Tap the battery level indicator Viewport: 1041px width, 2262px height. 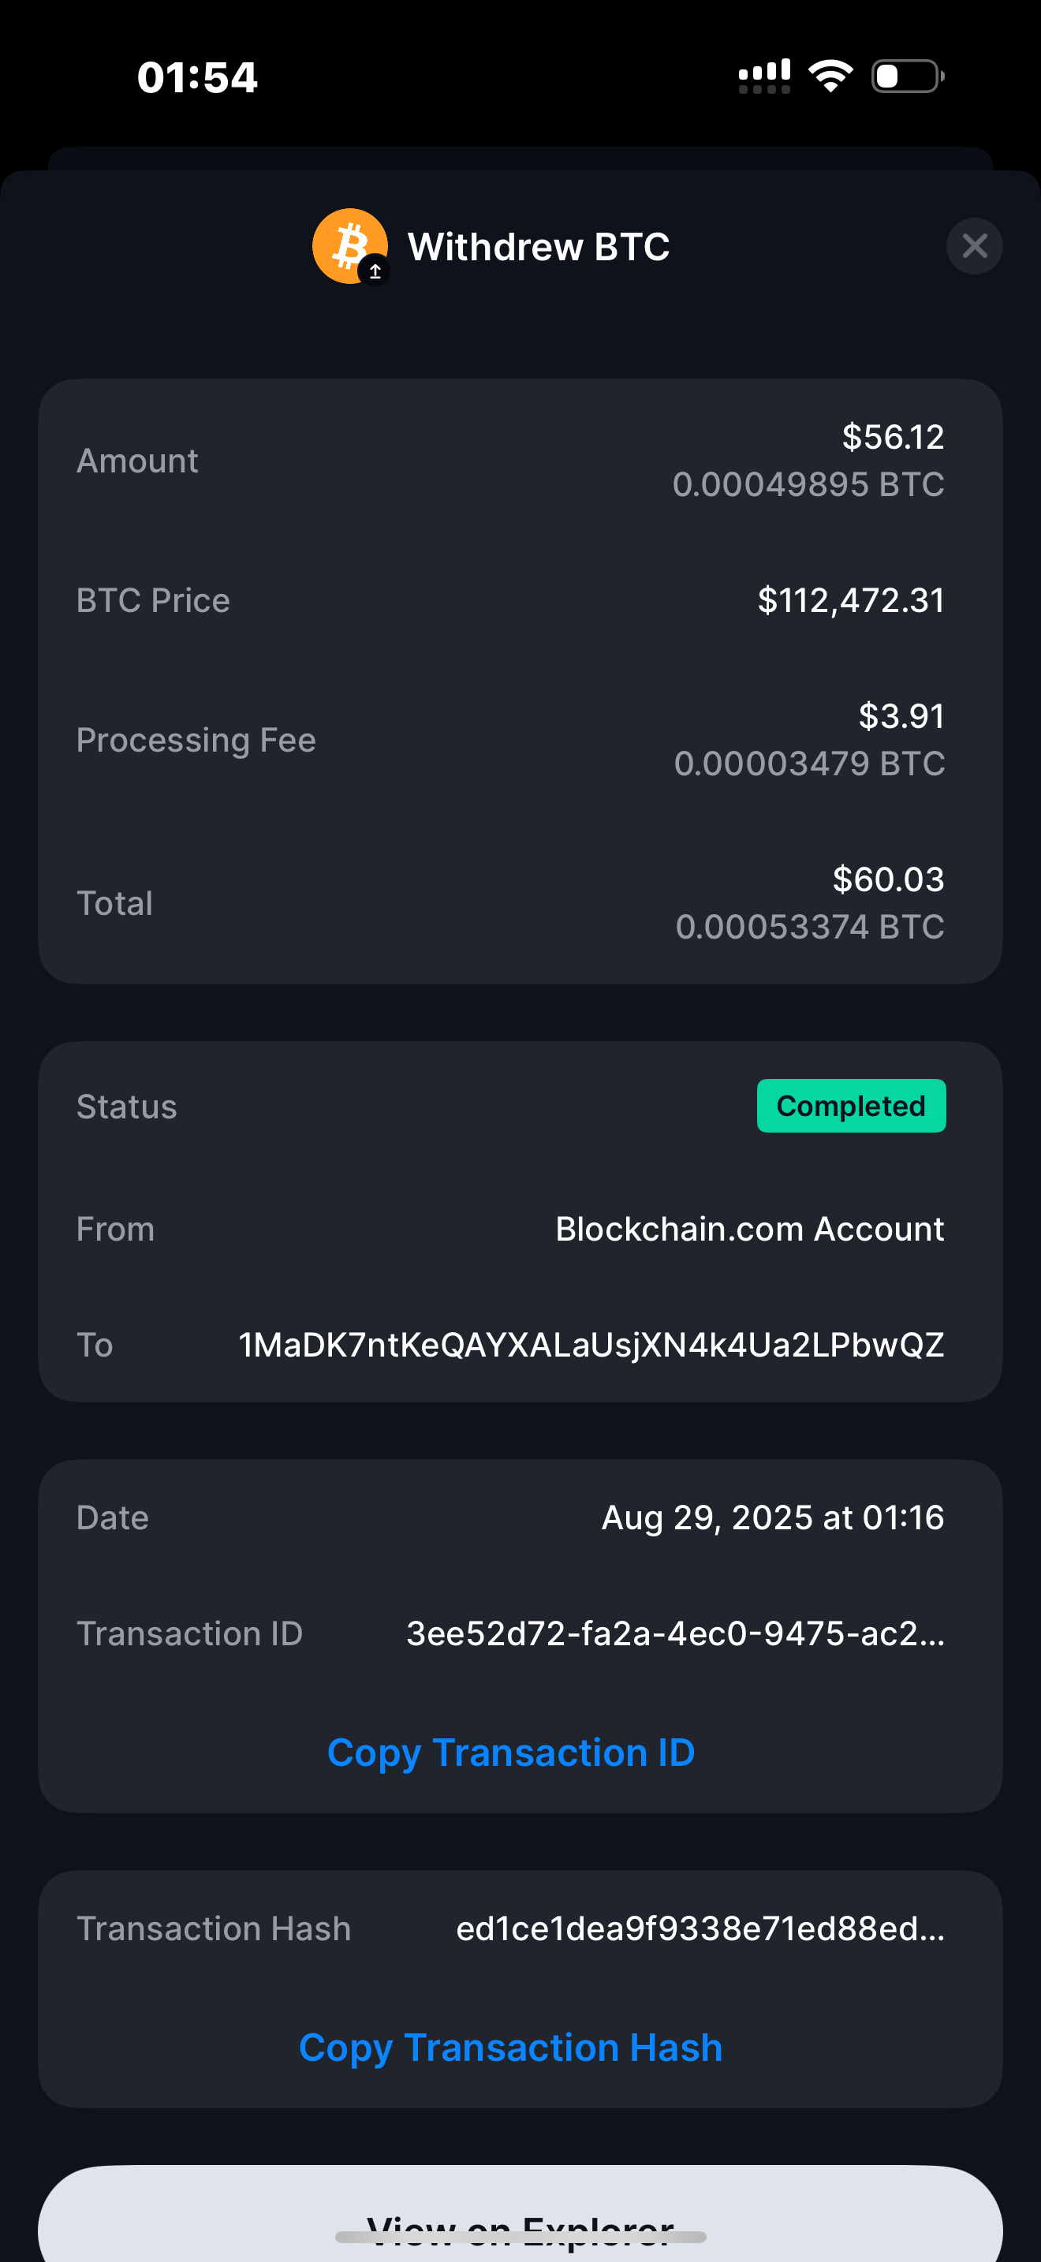click(908, 77)
